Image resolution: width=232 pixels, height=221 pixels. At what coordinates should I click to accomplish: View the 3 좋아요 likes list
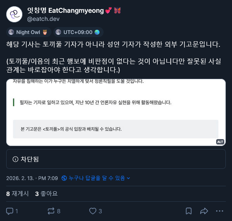46,194
